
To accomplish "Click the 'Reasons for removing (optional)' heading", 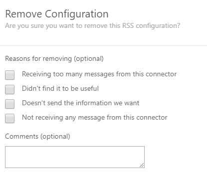I will click(54, 59).
